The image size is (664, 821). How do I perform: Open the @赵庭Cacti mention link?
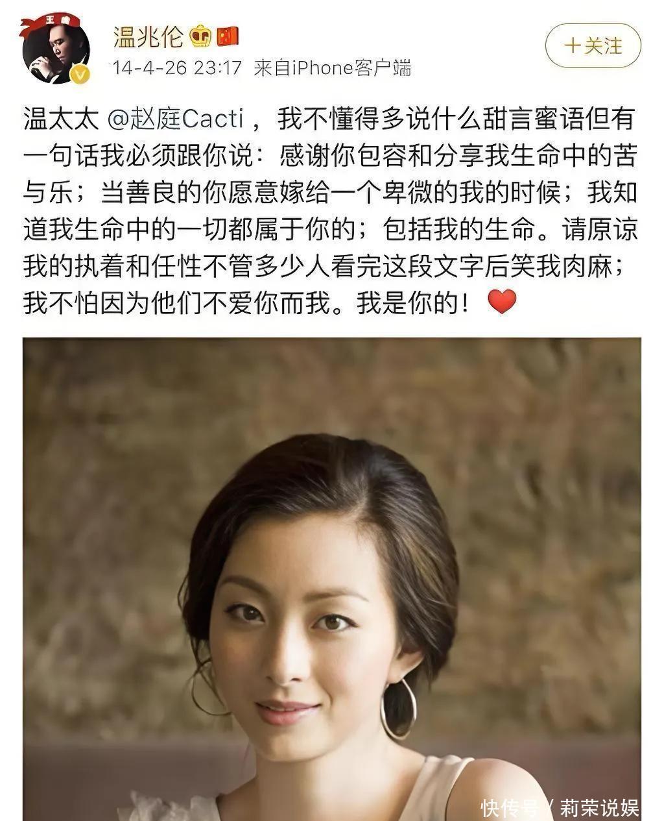coord(174,119)
